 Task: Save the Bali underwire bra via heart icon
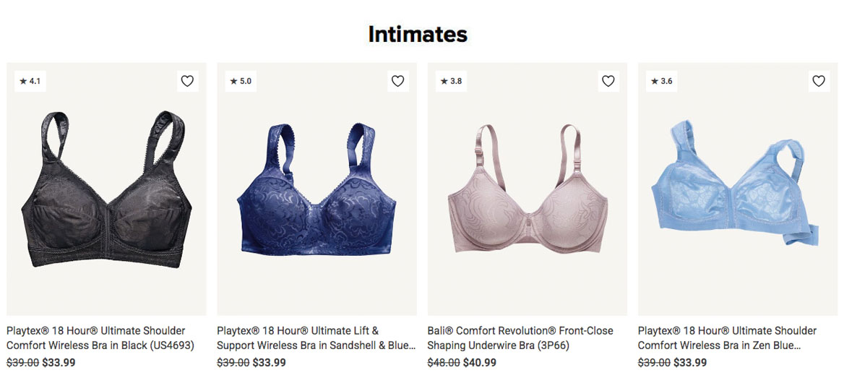(x=608, y=81)
